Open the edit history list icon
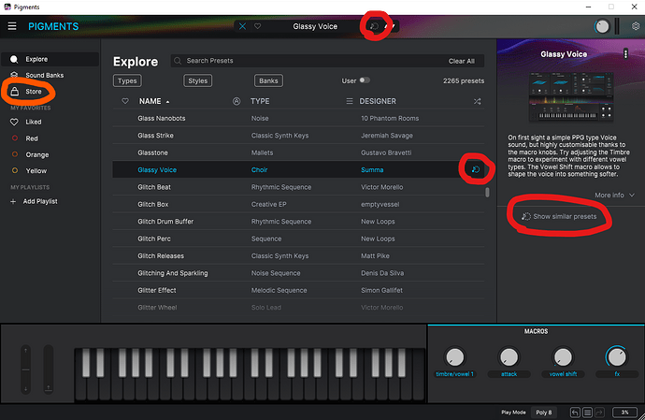This screenshot has width=645, height=420. 587,413
